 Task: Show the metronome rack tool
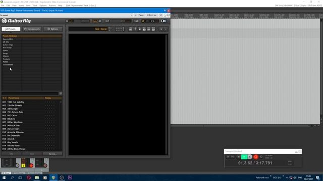pyautogui.click(x=139, y=29)
